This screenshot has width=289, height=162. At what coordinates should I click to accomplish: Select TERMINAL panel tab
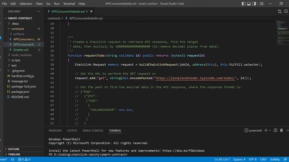(115, 130)
